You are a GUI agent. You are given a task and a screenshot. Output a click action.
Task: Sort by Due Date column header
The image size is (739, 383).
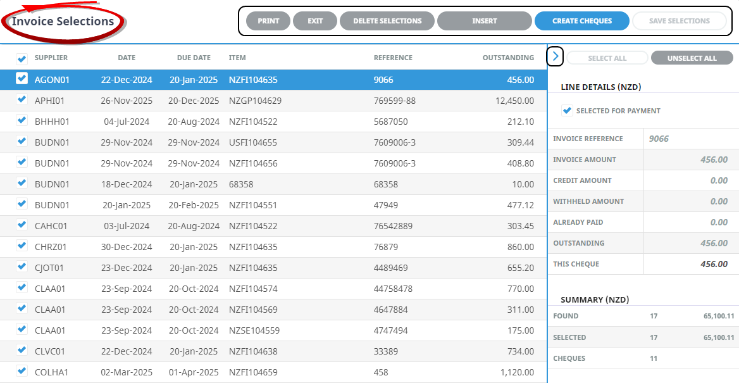194,58
